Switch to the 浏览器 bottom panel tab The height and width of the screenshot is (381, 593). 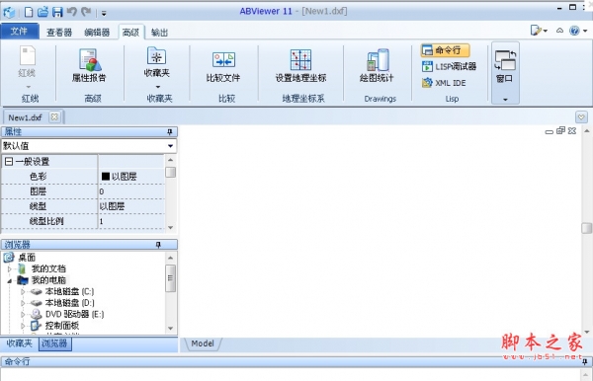pos(54,343)
